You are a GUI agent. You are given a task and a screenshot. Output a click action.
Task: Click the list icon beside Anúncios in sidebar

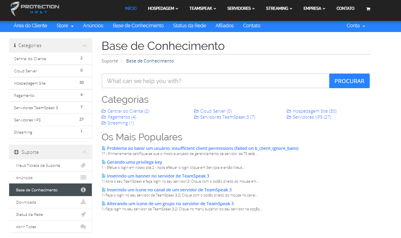tap(83, 178)
